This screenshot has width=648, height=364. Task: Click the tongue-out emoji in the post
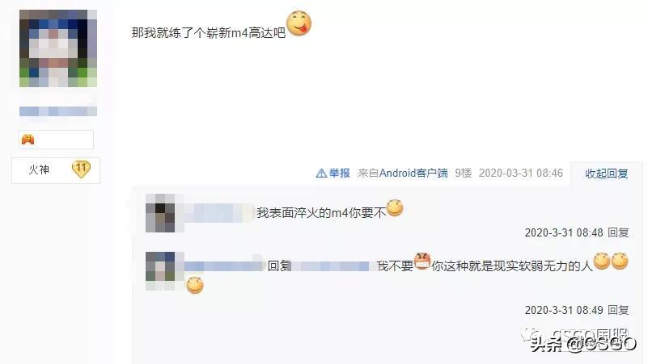pos(299,23)
